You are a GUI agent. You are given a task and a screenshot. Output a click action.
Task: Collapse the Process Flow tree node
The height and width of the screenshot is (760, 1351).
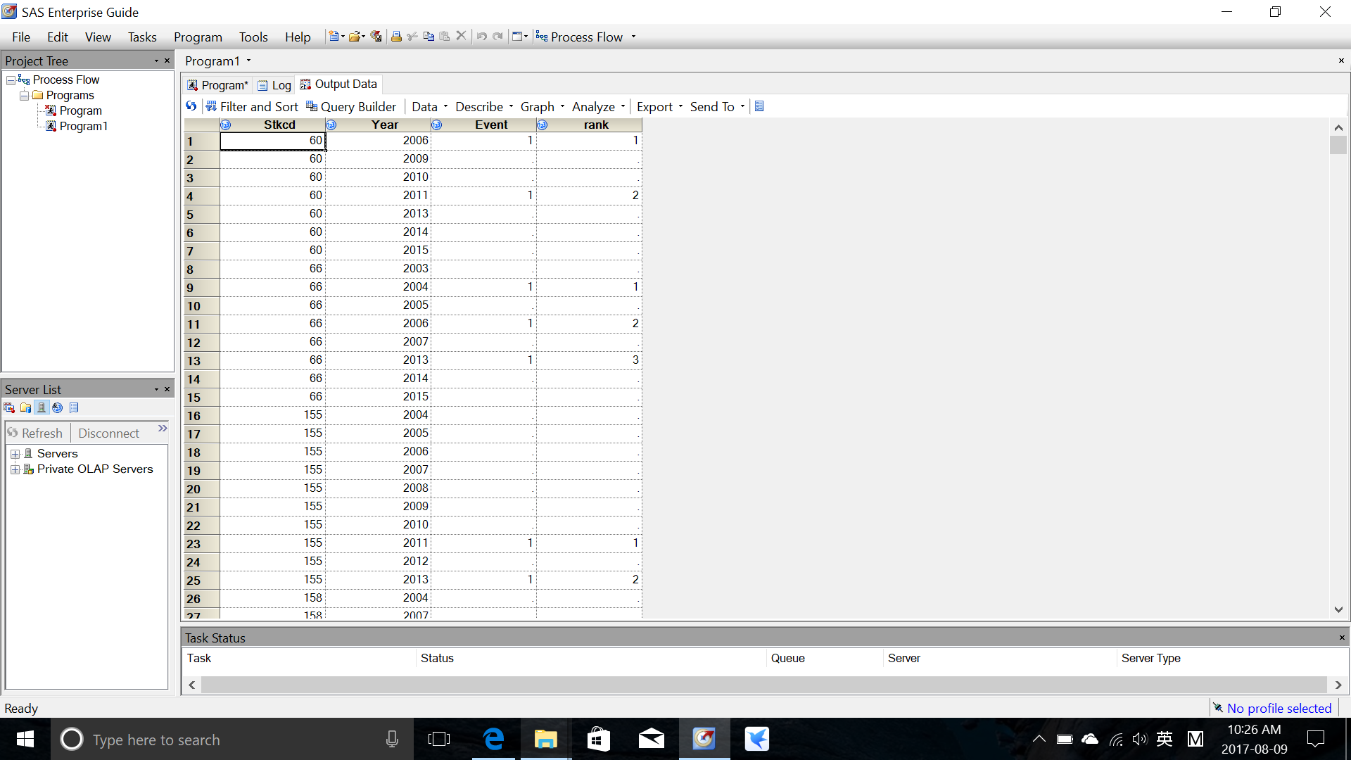(11, 80)
